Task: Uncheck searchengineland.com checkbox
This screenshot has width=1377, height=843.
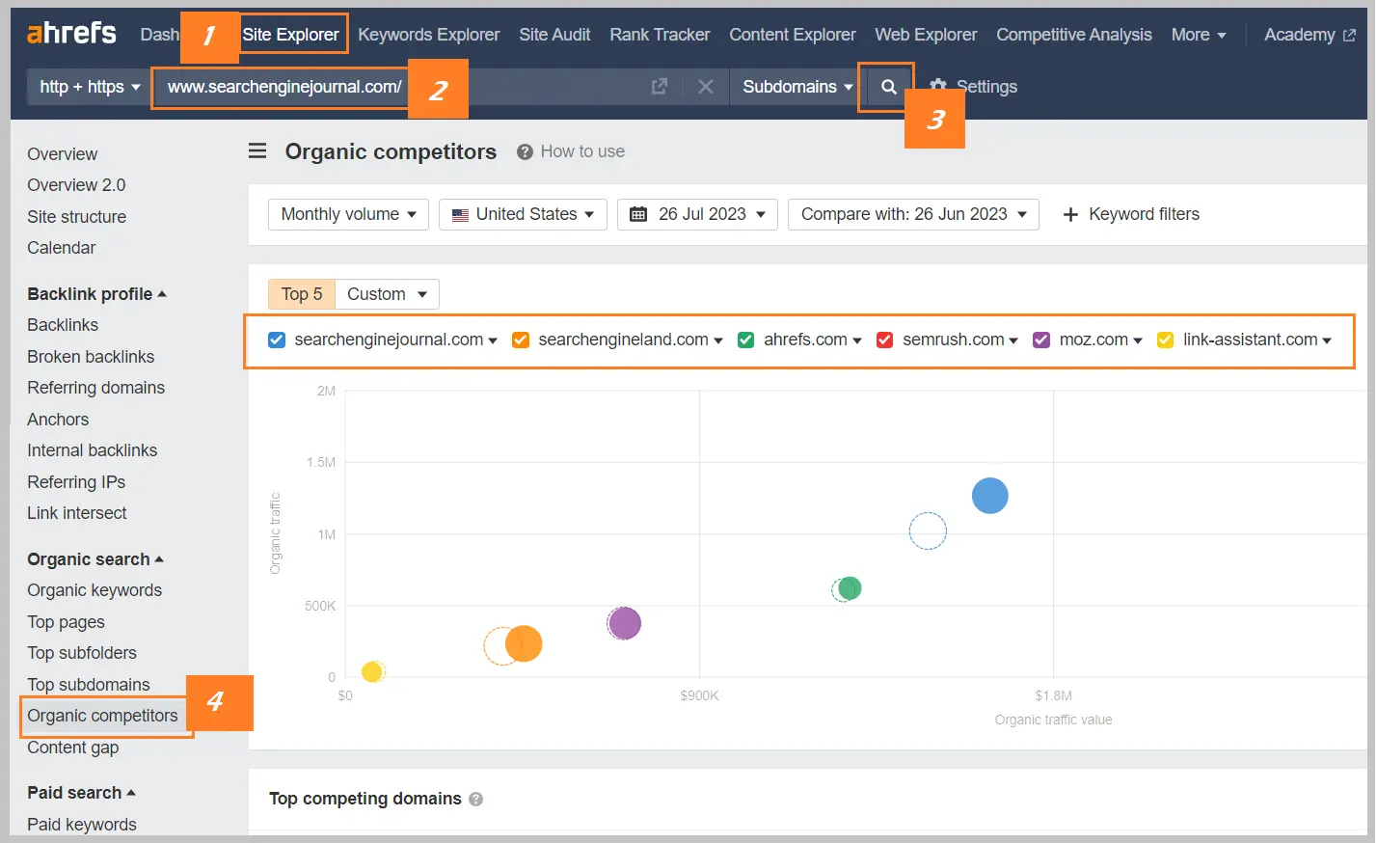Action: [x=521, y=340]
